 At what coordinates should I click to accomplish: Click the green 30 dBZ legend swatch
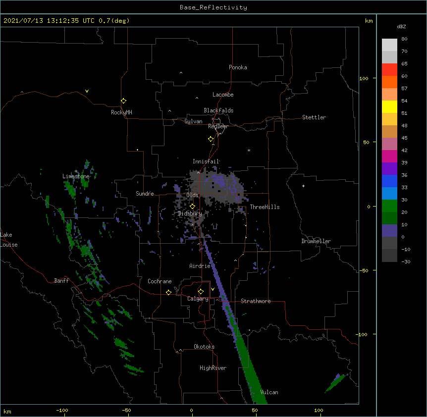(389, 206)
